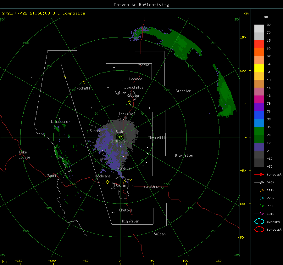283x265 pixels.
Task: Pick the magenta 42-39 dBZ swatch
Action: [259, 100]
